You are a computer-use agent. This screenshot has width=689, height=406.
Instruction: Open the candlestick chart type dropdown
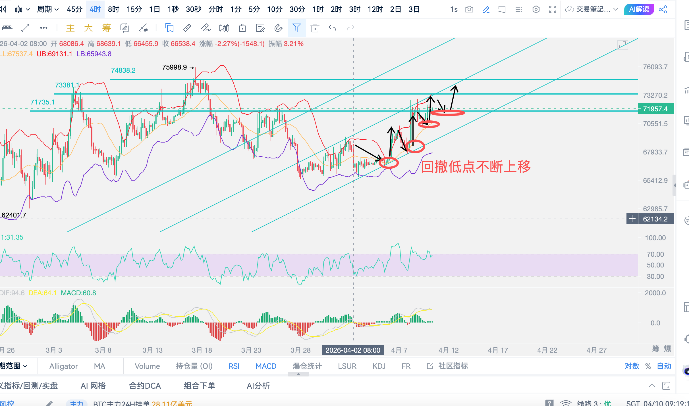pos(22,9)
